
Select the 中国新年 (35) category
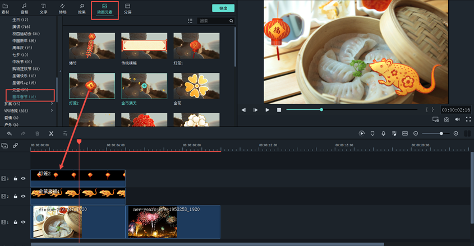24,41
